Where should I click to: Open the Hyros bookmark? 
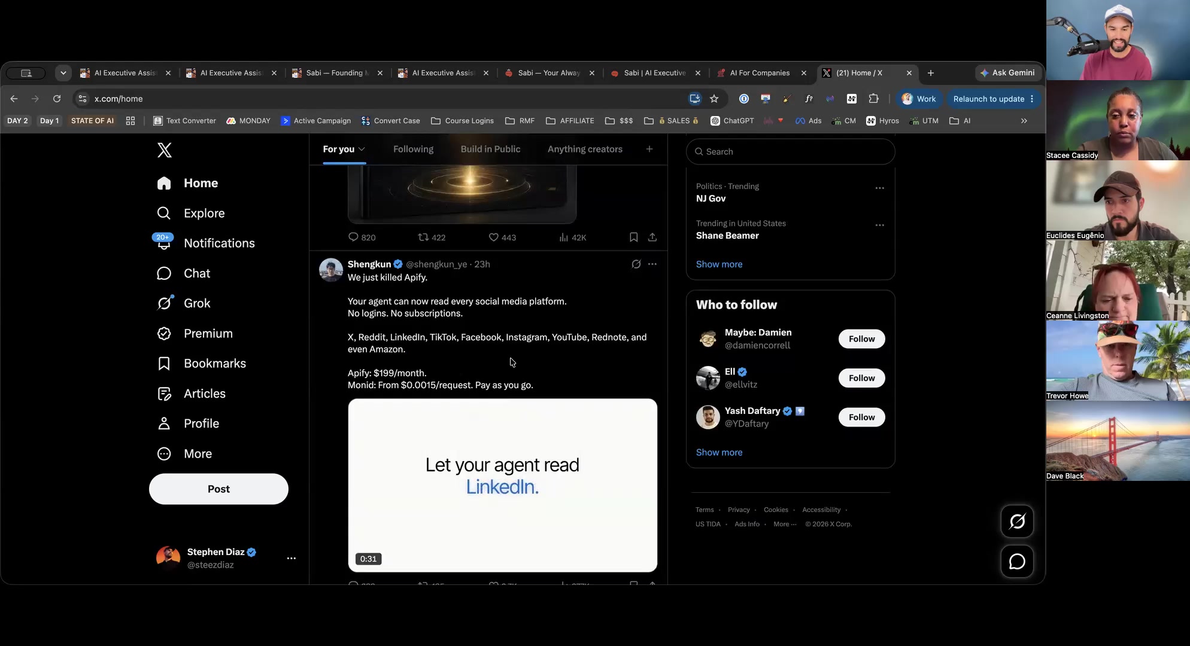883,121
